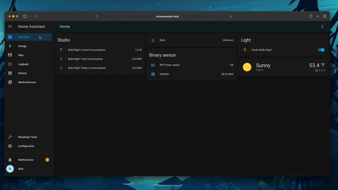Click the 53.4 °F temperature reading
This screenshot has width=338, height=190.
tap(317, 65)
